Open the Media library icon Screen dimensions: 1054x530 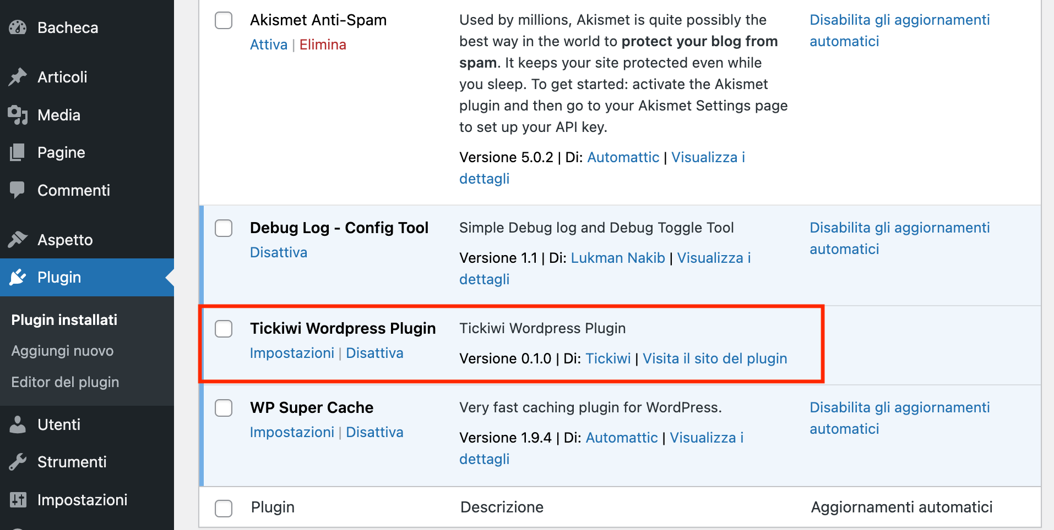(18, 115)
